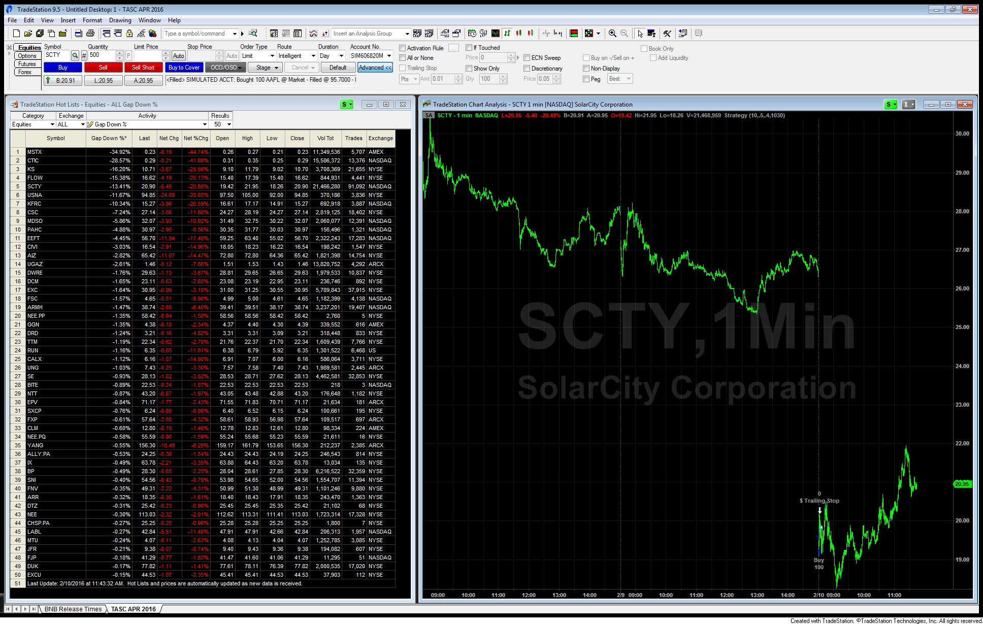Click the find symbol icon after command box
This screenshot has height=624, width=983.
(253, 34)
